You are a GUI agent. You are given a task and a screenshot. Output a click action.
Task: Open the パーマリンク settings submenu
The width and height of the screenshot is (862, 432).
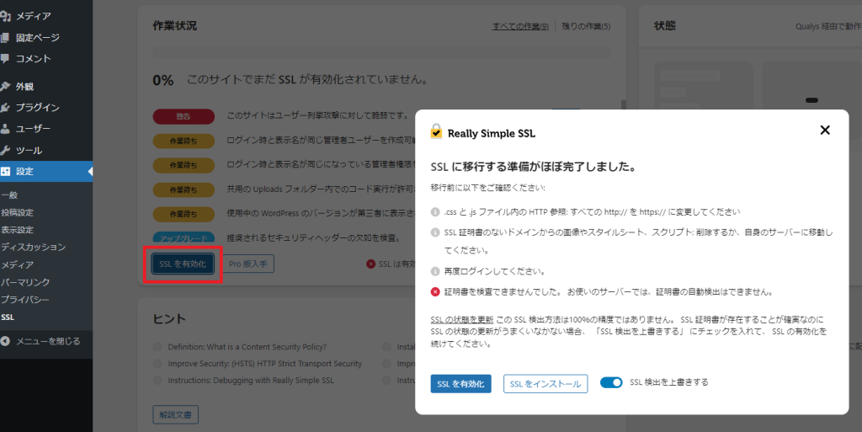24,282
